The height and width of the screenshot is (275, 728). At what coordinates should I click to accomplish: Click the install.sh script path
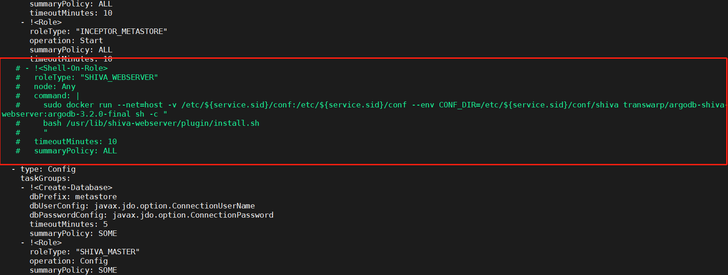(163, 123)
